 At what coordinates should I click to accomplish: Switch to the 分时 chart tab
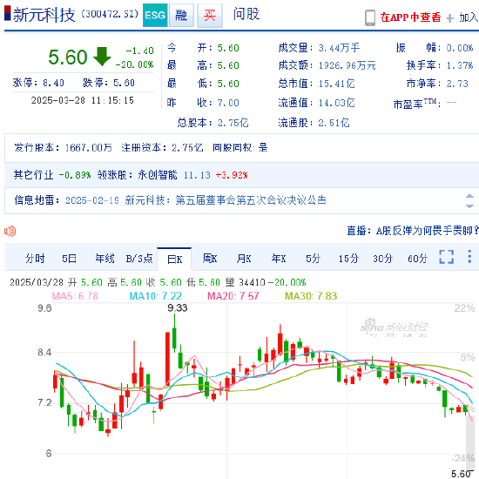tap(35, 259)
